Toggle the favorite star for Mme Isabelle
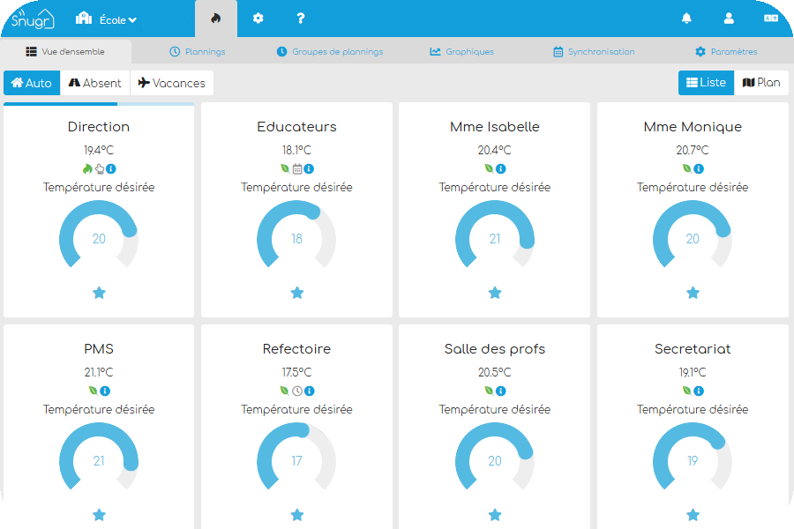 (x=495, y=293)
